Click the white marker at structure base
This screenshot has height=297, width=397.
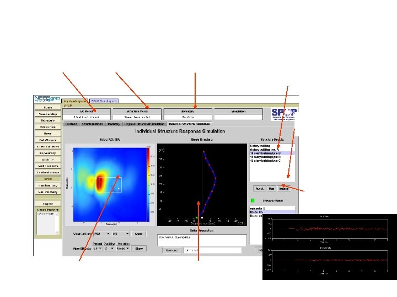pyautogui.click(x=202, y=218)
